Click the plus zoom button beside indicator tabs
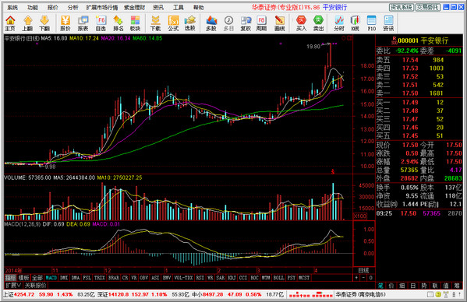The image size is (467, 302). tap(356, 278)
